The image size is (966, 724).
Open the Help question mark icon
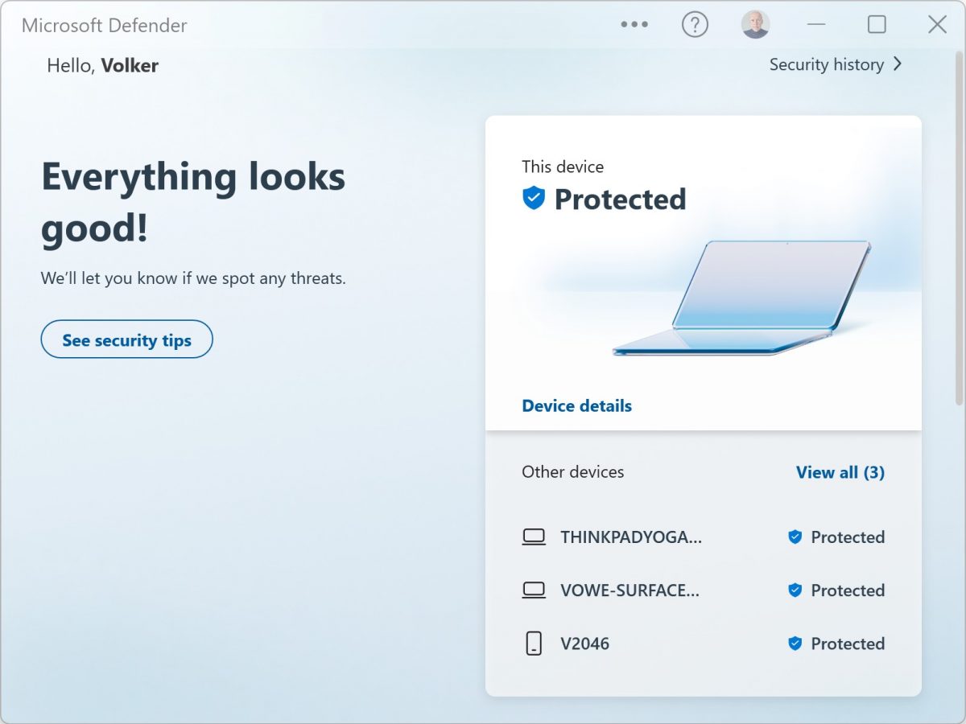point(695,24)
